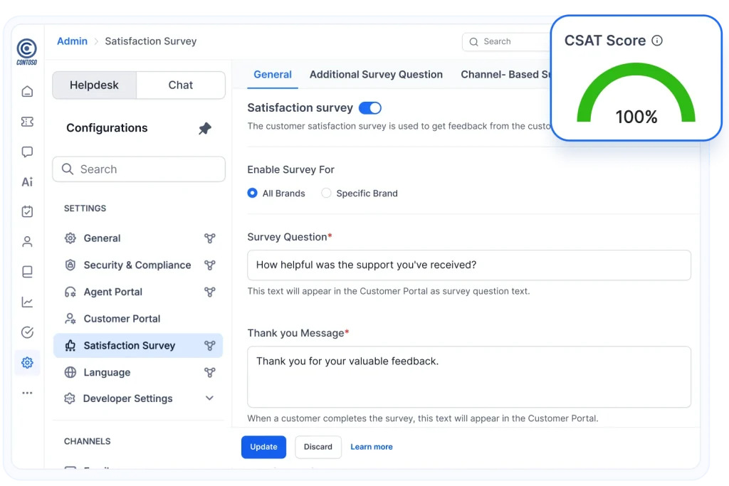Image resolution: width=729 pixels, height=486 pixels.
Task: Open the Tasks calendar-check icon
Action: click(x=28, y=211)
